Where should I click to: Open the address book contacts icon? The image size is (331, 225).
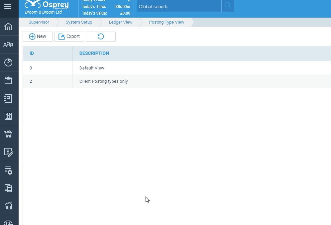pyautogui.click(x=8, y=98)
